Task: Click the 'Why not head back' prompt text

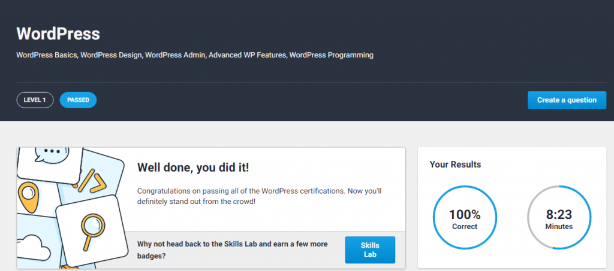Action: click(232, 250)
